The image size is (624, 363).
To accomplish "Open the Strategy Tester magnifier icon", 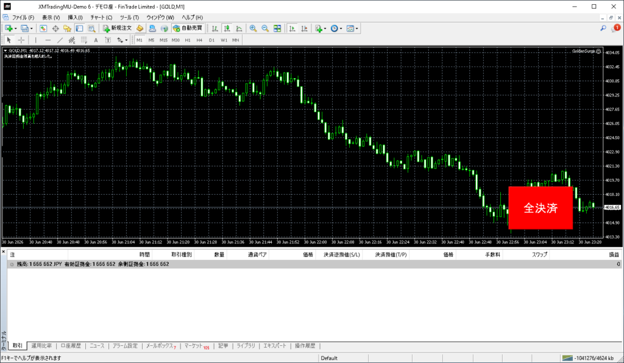I will coord(91,28).
